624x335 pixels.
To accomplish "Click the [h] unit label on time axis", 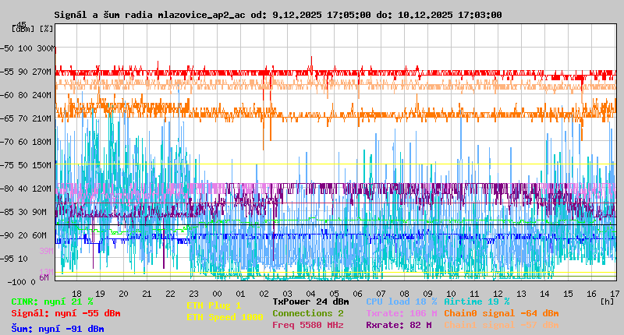I will click(607, 301).
